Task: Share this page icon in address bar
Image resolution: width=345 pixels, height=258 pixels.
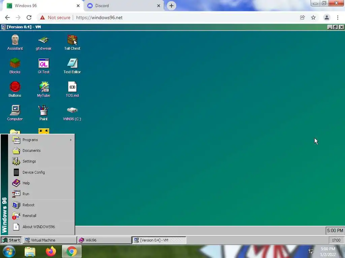Action: coord(303,17)
